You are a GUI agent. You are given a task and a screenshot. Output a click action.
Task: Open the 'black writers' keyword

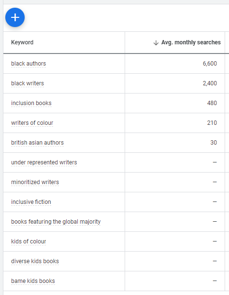coord(28,83)
